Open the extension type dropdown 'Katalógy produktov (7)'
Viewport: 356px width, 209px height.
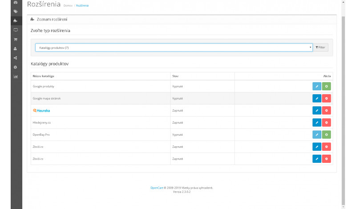click(174, 48)
